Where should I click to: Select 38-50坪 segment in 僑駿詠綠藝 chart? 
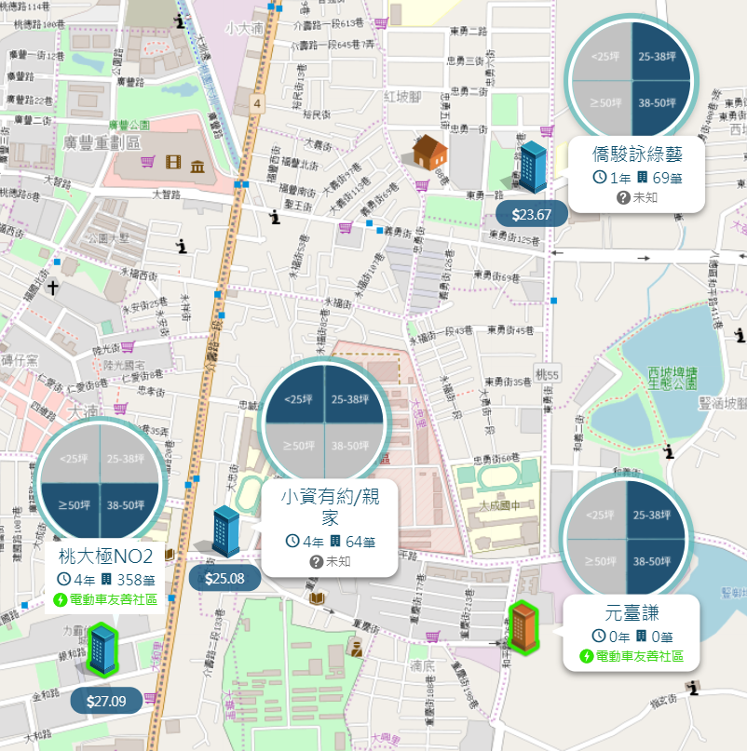click(x=660, y=108)
